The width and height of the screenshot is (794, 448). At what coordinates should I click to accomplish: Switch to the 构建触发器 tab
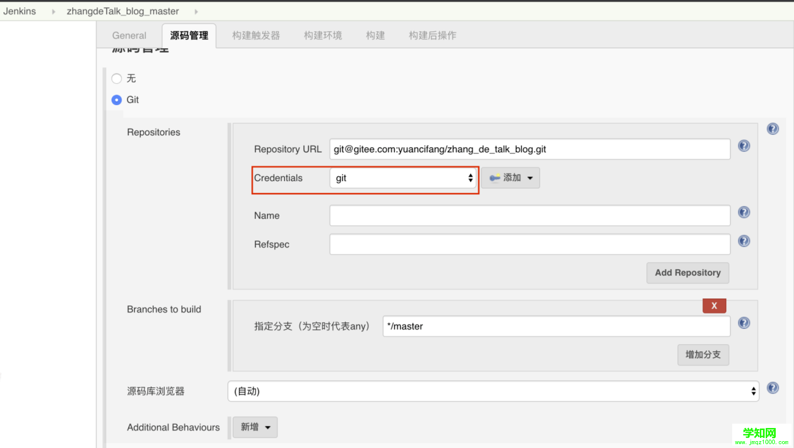(x=256, y=36)
